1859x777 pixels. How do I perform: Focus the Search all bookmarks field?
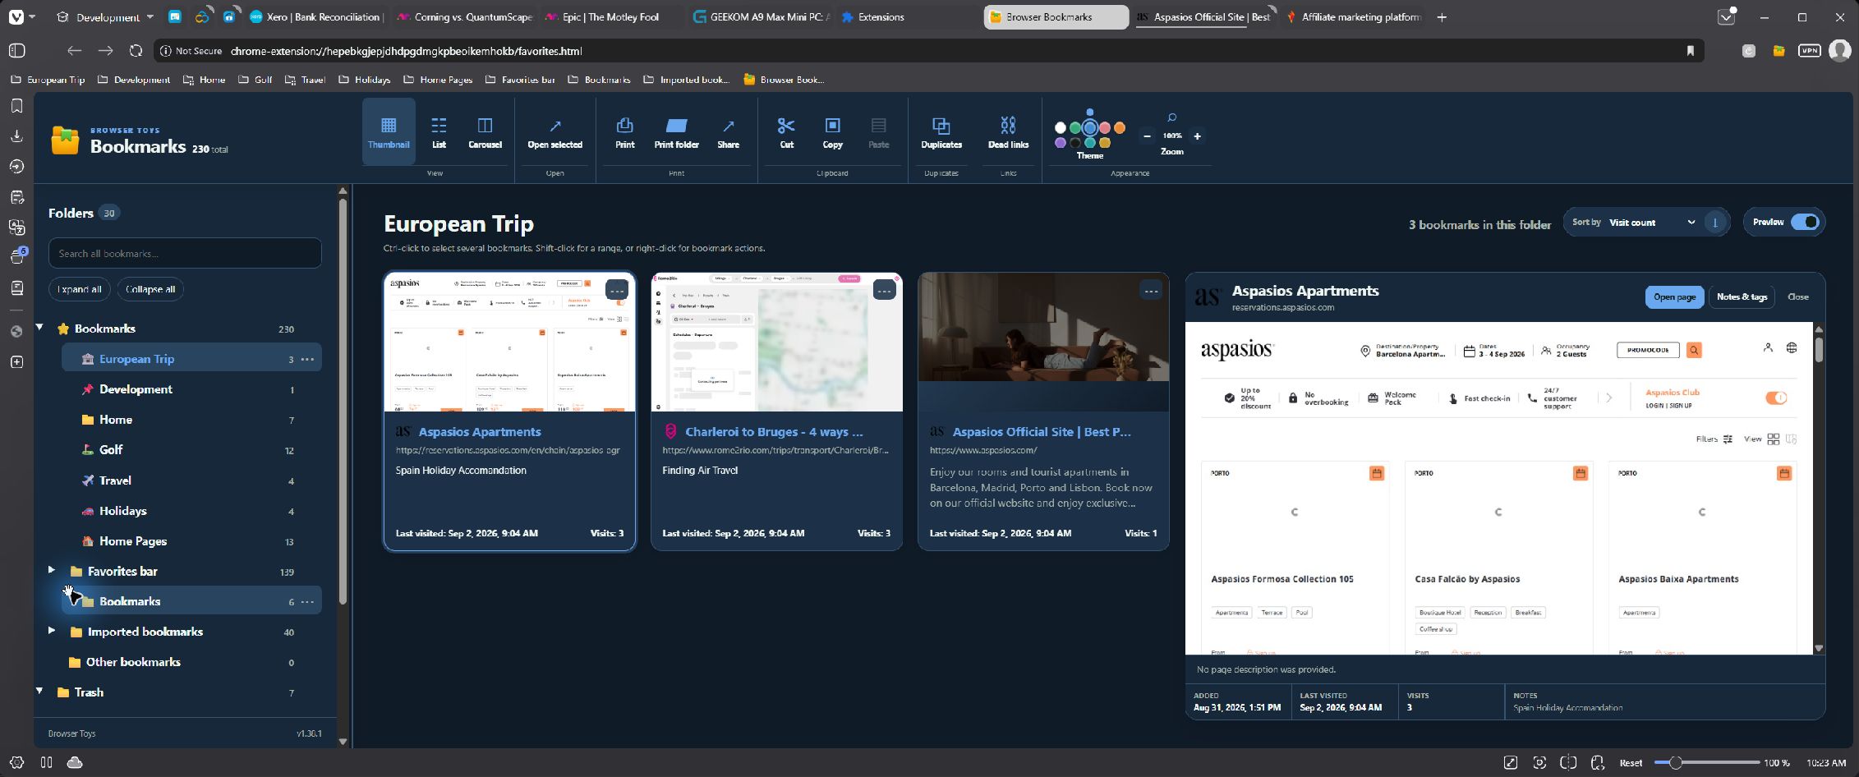click(x=185, y=253)
